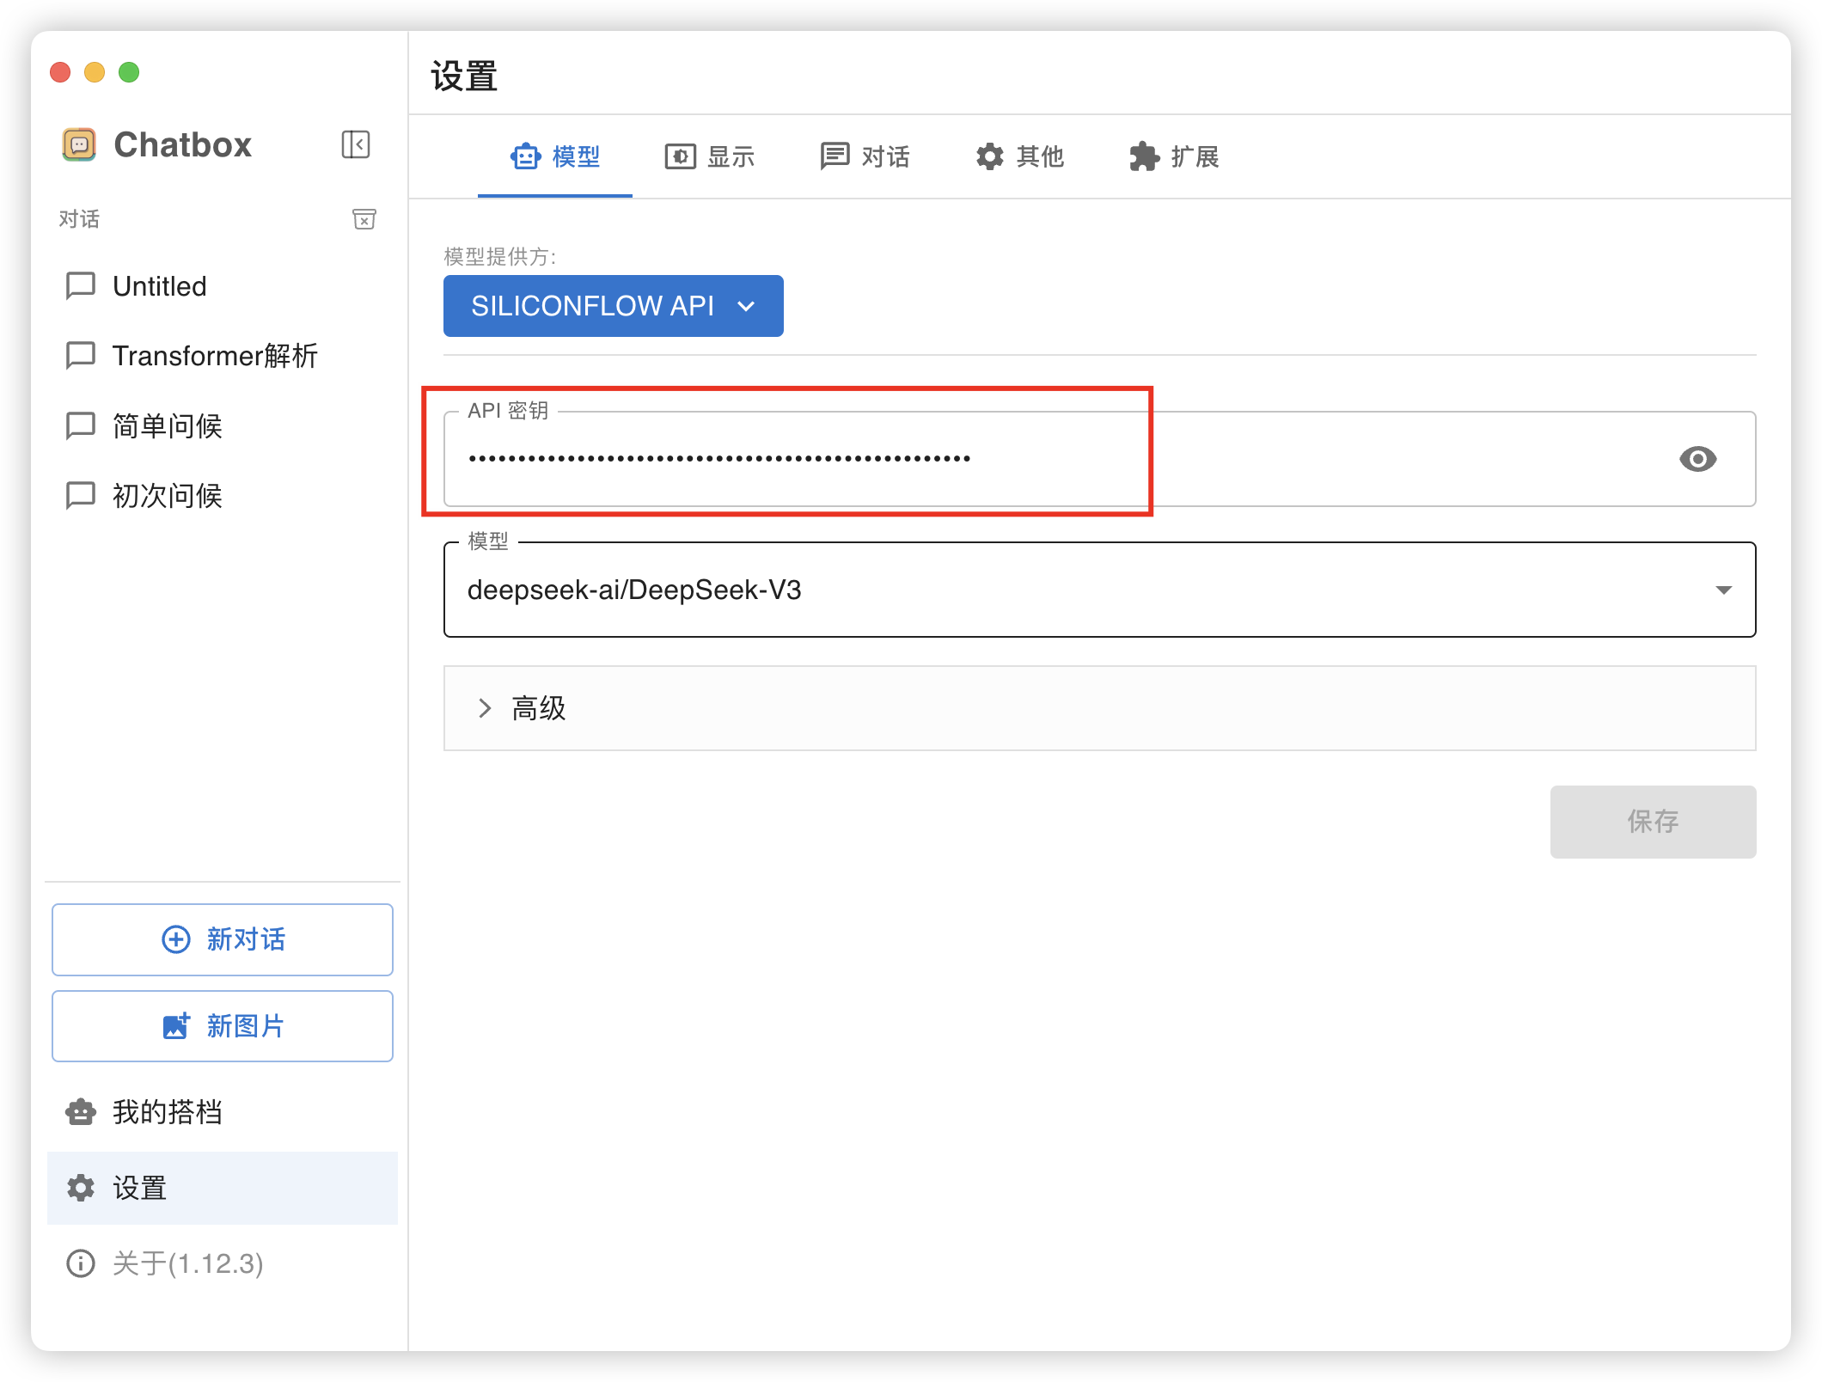Click the chat bubble icon beside Untitled
Screen dimensions: 1822x1382
(81, 285)
